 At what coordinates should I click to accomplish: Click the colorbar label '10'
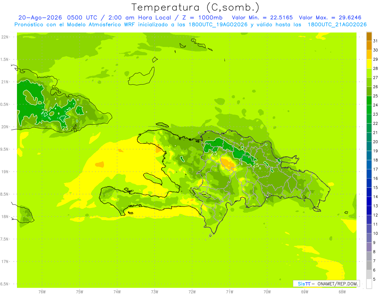pyautogui.click(x=375, y=233)
